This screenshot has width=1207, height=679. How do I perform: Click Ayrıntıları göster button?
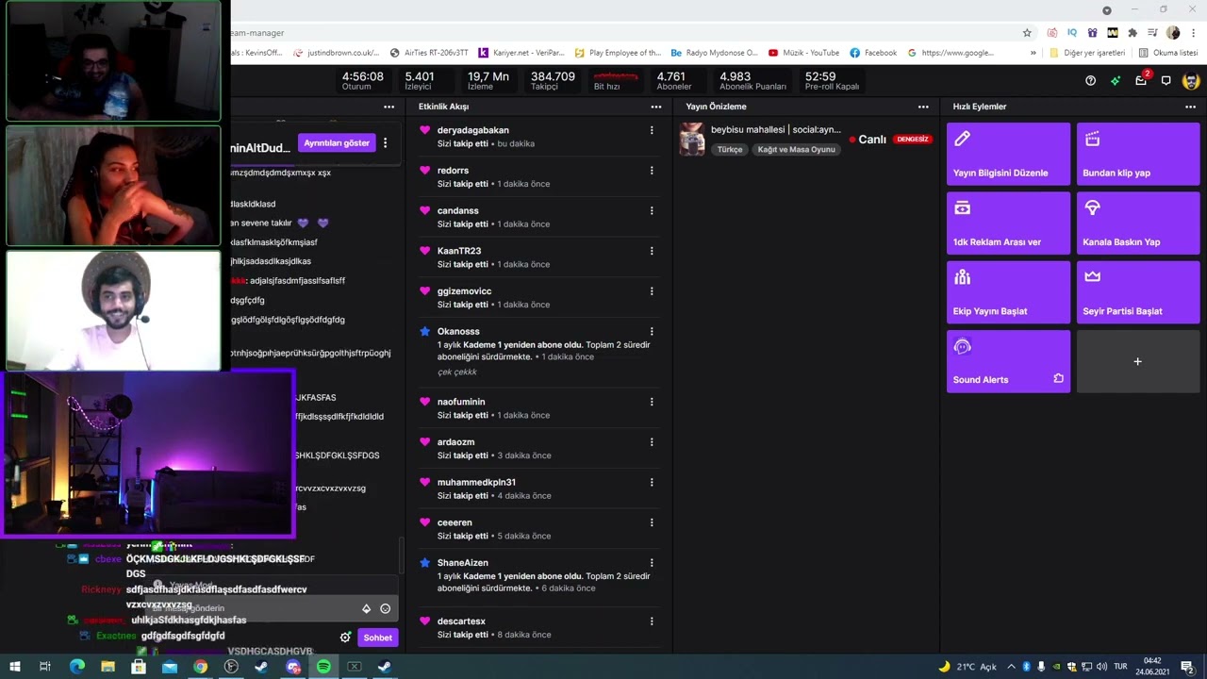[x=337, y=142]
